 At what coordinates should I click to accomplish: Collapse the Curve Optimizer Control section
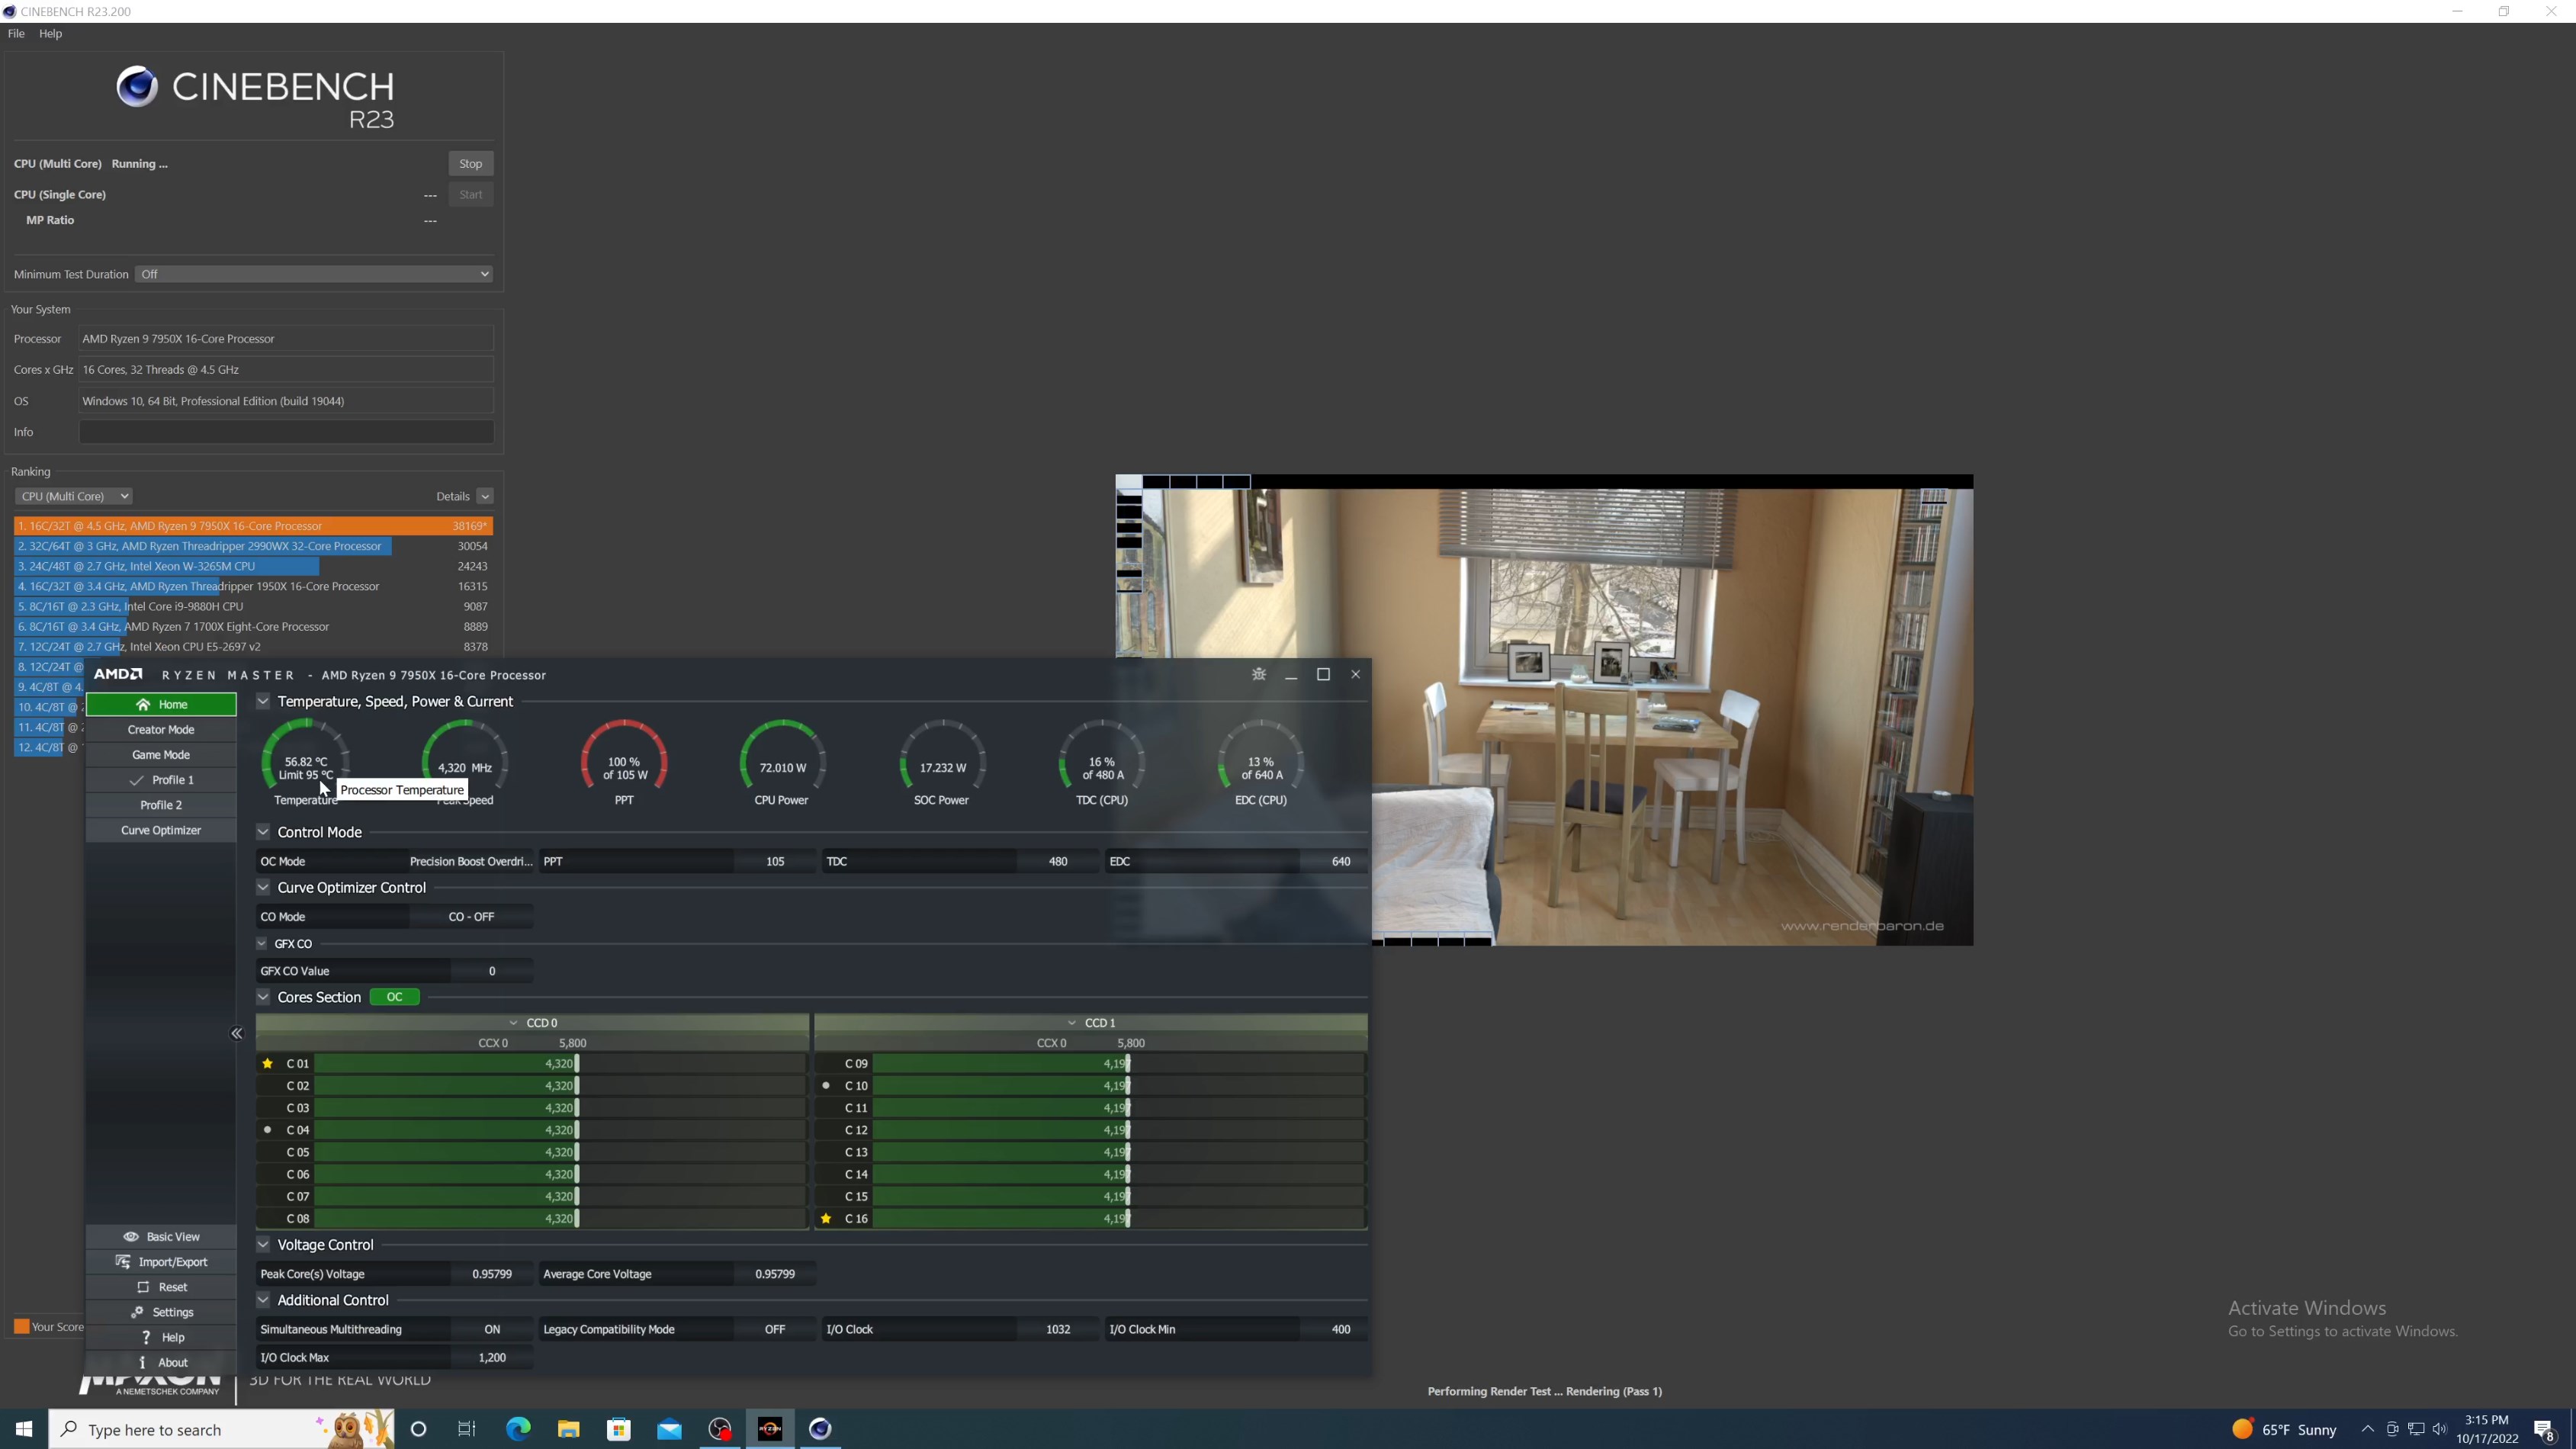pyautogui.click(x=263, y=887)
